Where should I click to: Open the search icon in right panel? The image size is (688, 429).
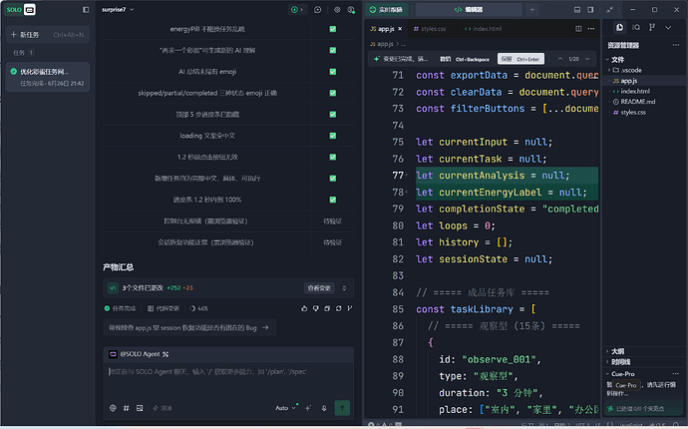[636, 27]
